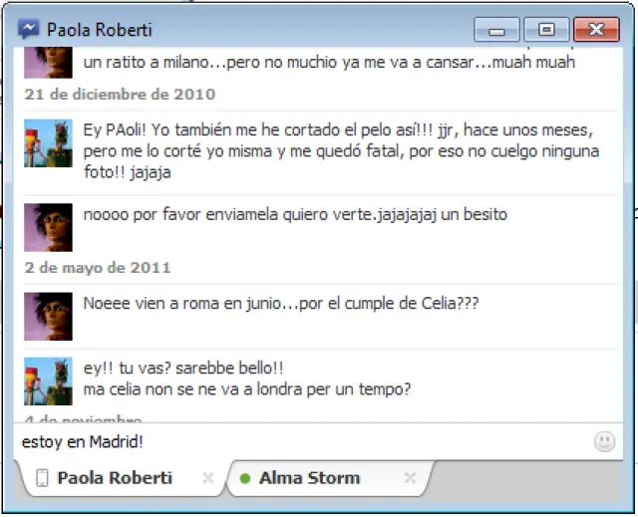Click the message 'ma celia non se ne va a londra'
The height and width of the screenshot is (517, 638).
247,389
